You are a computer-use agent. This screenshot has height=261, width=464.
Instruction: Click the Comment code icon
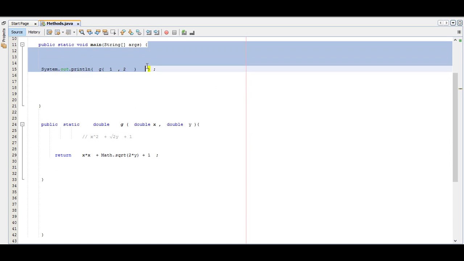pyautogui.click(x=184, y=32)
